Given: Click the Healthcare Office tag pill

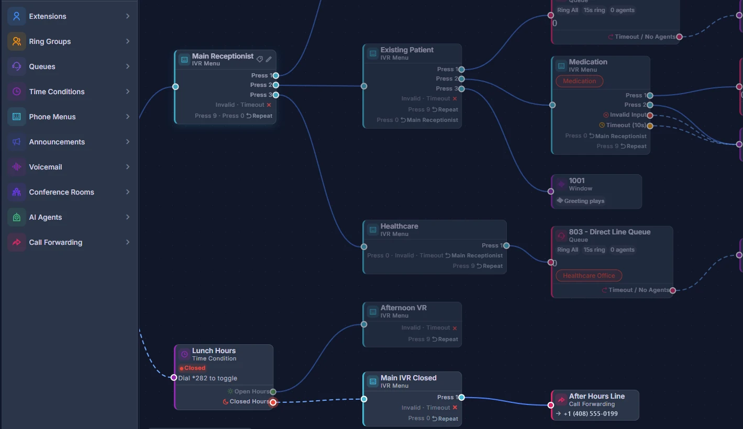Looking at the screenshot, I should pyautogui.click(x=589, y=276).
